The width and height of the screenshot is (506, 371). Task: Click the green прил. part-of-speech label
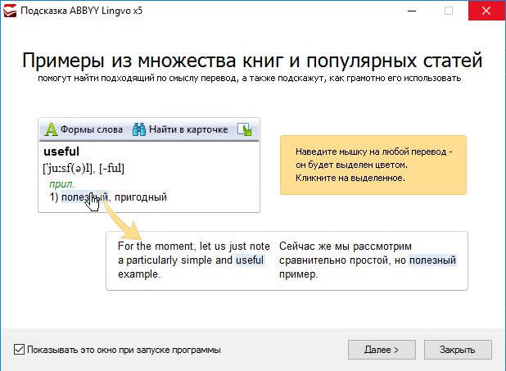[x=61, y=184]
